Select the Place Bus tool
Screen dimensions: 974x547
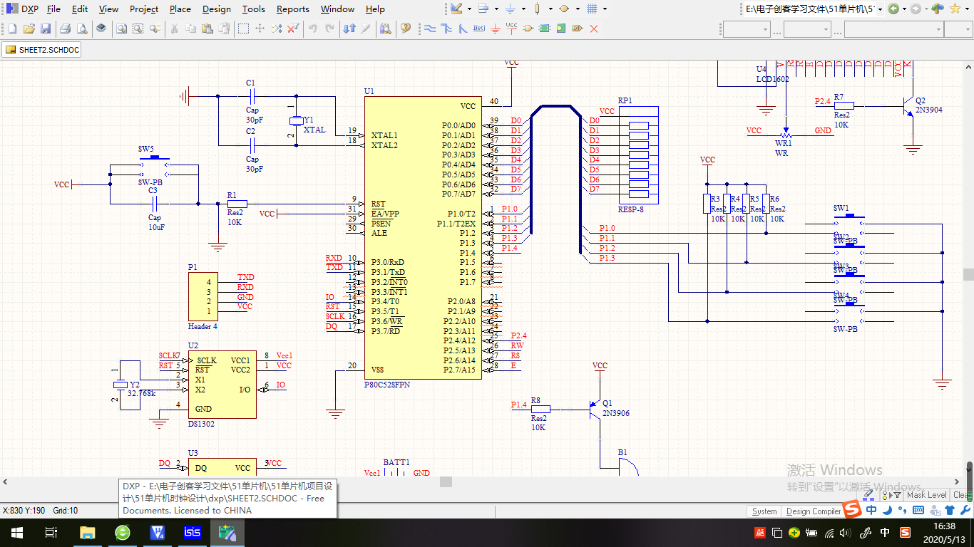(446, 28)
